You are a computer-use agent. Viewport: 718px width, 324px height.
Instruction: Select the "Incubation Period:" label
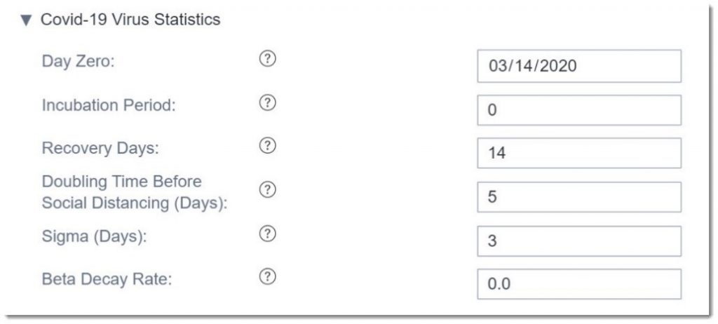(109, 105)
